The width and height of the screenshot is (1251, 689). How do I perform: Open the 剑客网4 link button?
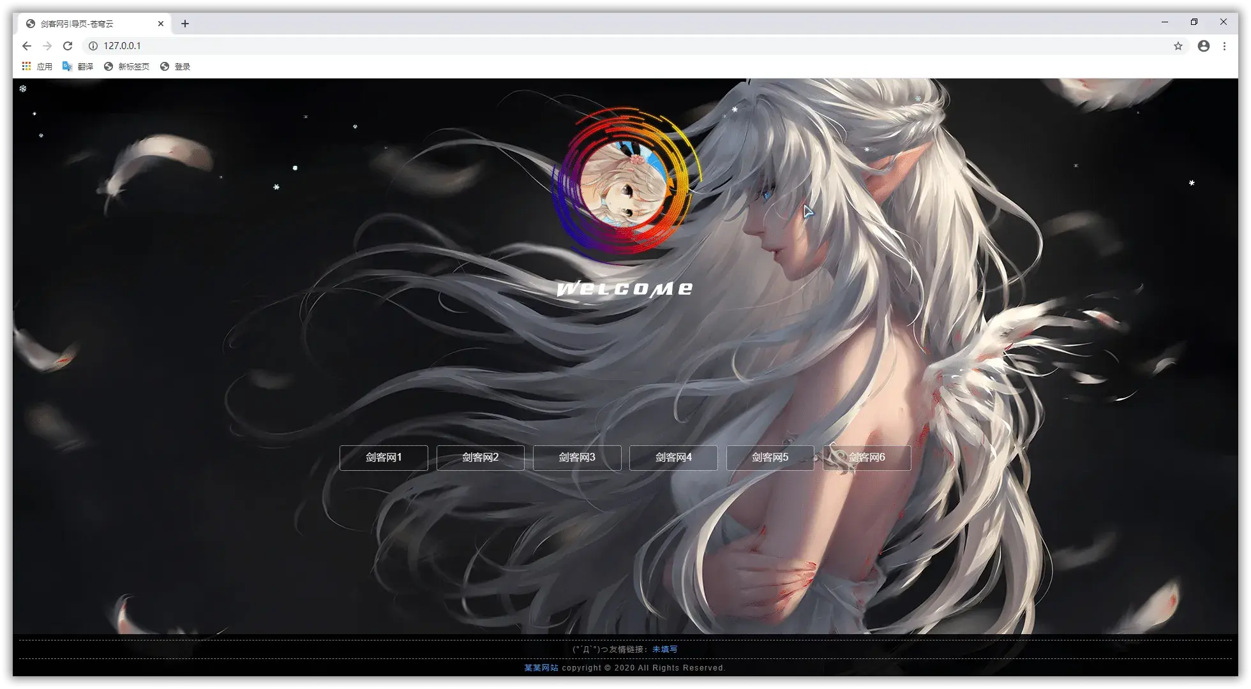(x=673, y=457)
